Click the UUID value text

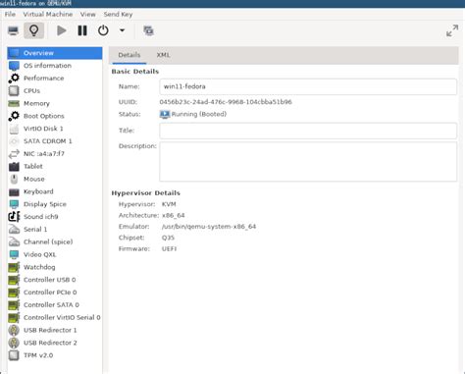coord(226,102)
